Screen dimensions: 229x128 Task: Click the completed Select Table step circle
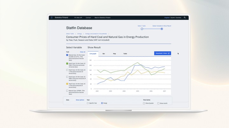tap(142, 29)
